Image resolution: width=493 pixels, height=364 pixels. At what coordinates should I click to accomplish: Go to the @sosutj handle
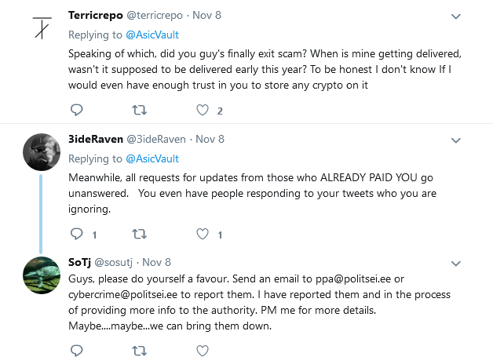(x=116, y=262)
